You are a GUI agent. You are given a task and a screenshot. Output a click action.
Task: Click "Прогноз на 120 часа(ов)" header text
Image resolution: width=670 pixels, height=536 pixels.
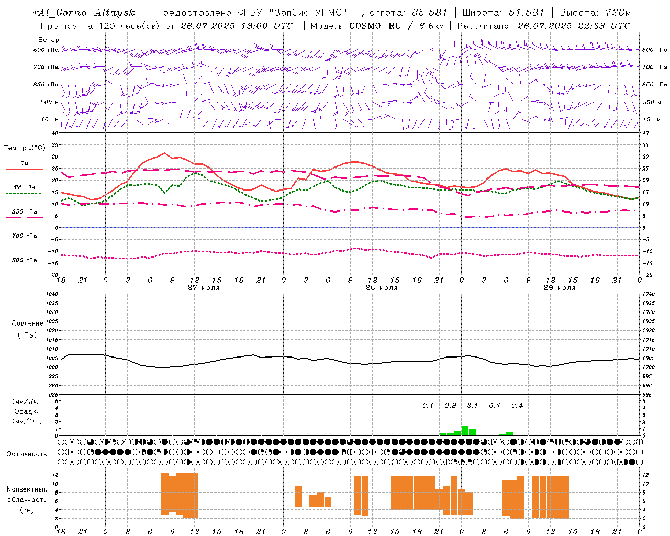click(100, 26)
